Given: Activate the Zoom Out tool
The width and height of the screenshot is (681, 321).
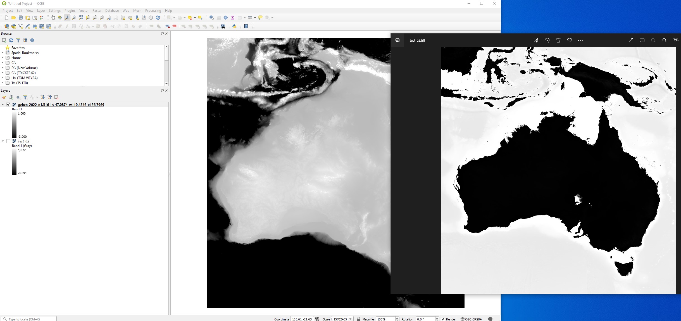Looking at the screenshot, I should coord(74,18).
